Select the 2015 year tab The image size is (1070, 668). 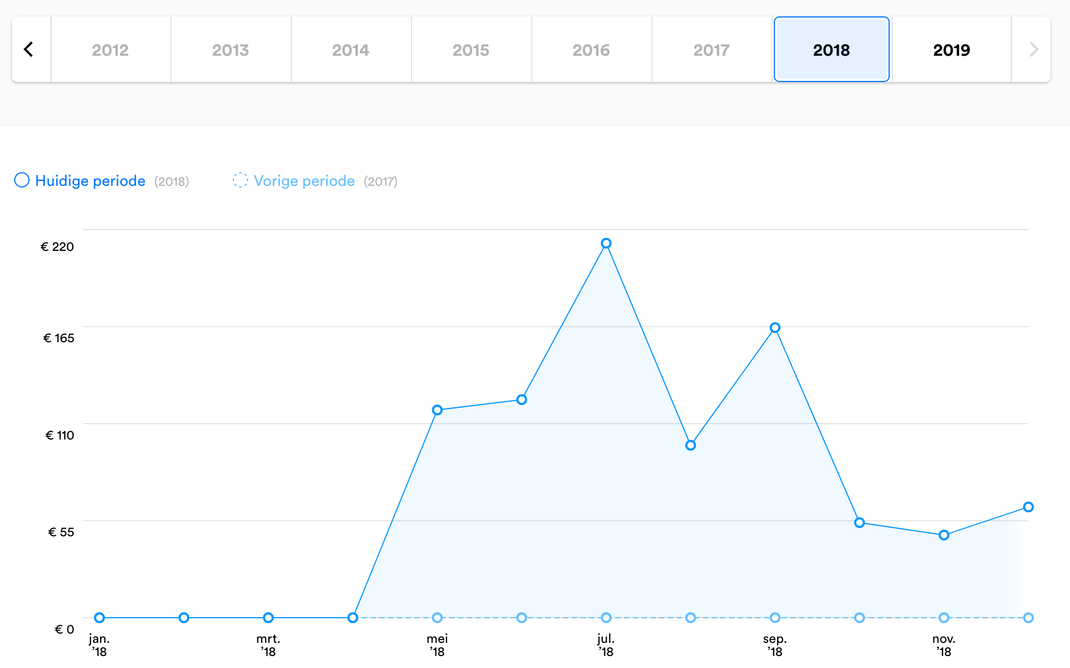point(471,50)
